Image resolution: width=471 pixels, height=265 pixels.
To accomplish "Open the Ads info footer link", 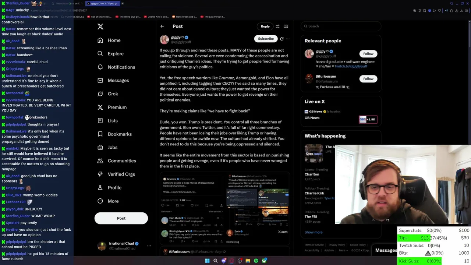I will (x=329, y=250).
